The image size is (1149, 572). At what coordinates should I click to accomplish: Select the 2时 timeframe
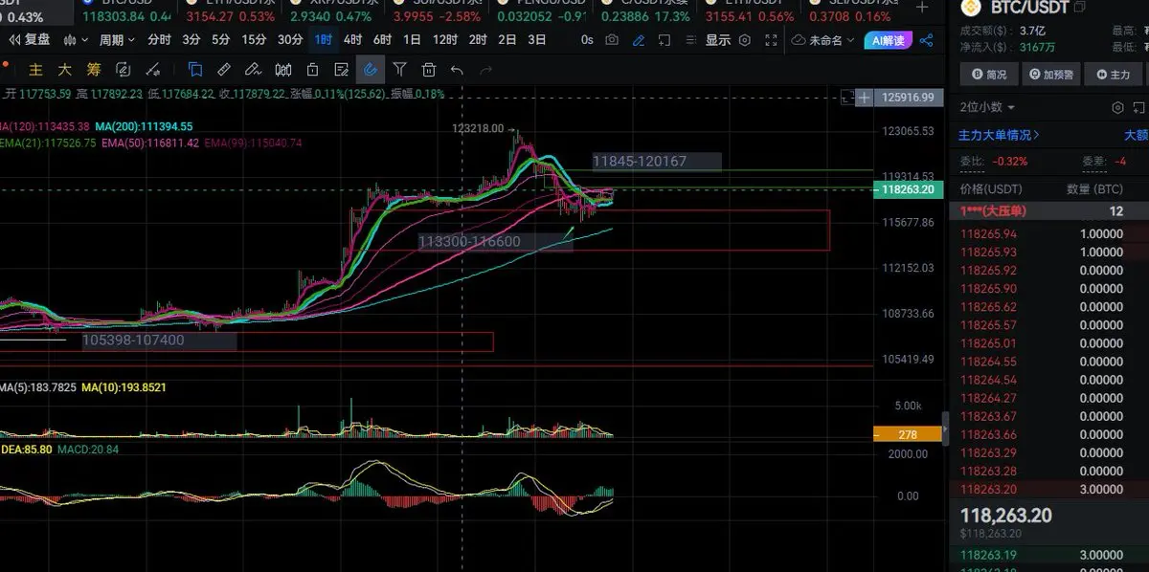(x=478, y=40)
